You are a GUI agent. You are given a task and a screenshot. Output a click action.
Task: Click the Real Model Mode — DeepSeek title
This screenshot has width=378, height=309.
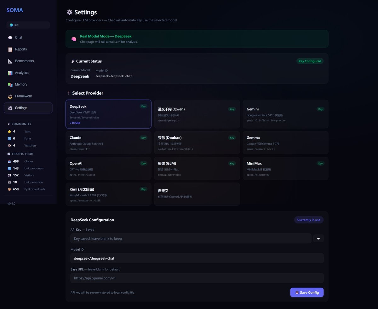click(x=106, y=36)
